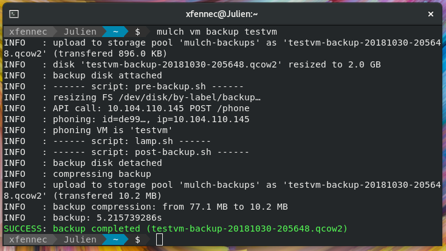Click the IP address in the API call line
446x251 pixels.
point(146,108)
